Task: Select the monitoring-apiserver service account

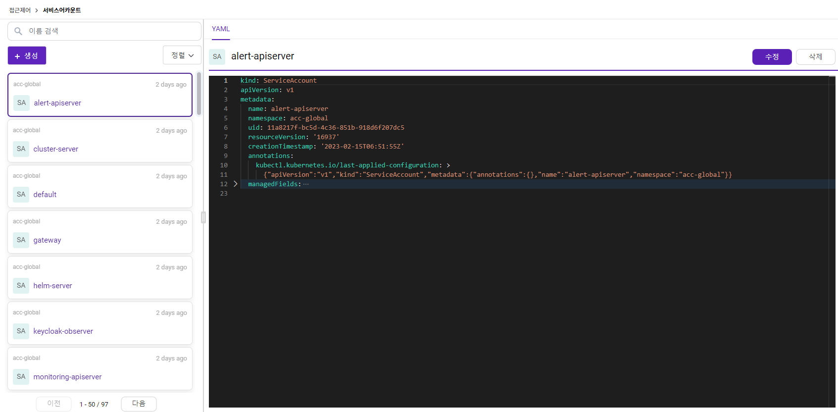Action: pos(100,368)
